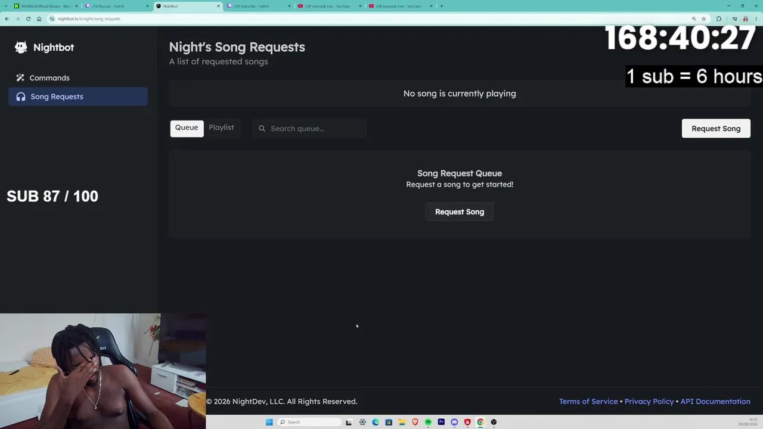Open the Terms of Service link
The width and height of the screenshot is (763, 429).
tap(588, 402)
